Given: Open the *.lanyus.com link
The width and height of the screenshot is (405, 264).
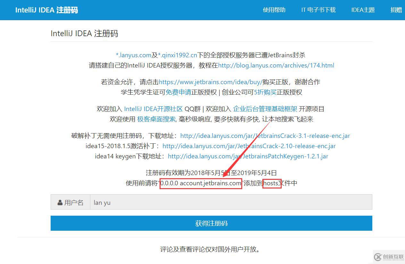Looking at the screenshot, I should point(133,55).
